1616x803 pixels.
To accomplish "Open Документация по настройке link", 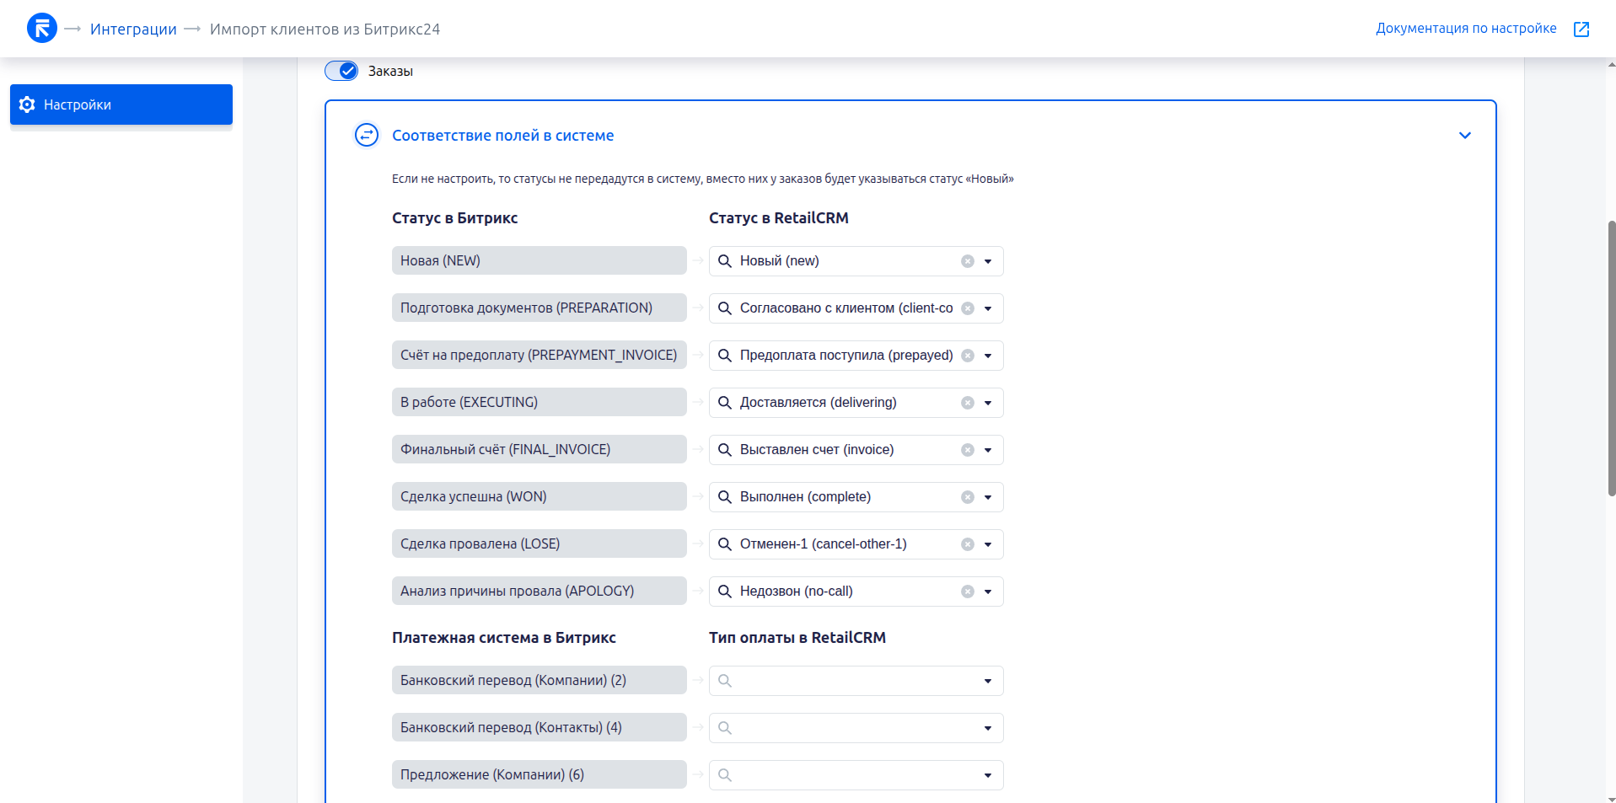I will (x=1466, y=29).
